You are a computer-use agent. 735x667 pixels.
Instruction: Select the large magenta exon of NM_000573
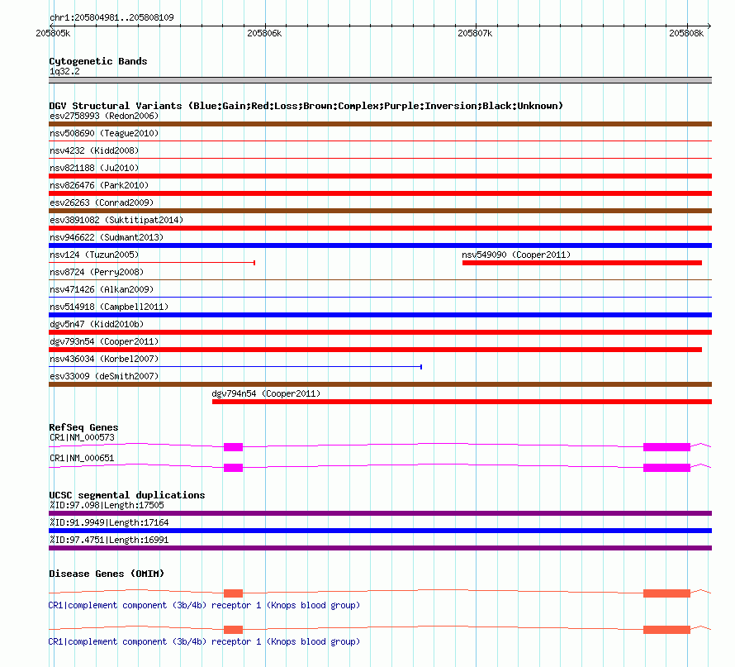coord(666,447)
